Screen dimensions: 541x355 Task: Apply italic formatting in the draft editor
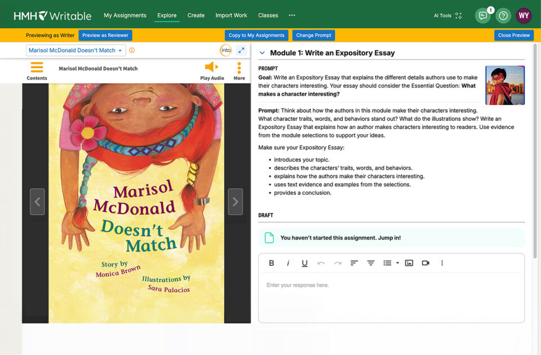(288, 263)
